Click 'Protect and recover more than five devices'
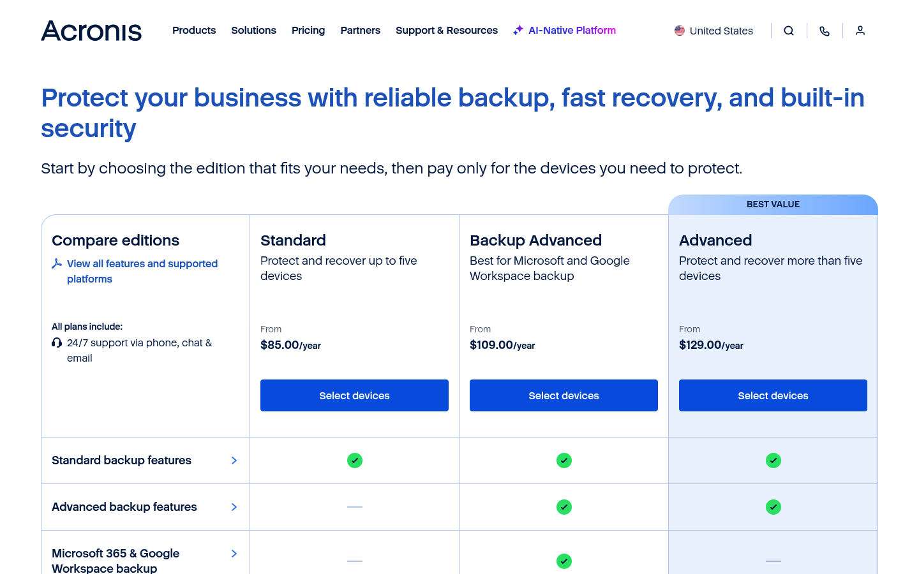This screenshot has height=574, width=919. (770, 269)
